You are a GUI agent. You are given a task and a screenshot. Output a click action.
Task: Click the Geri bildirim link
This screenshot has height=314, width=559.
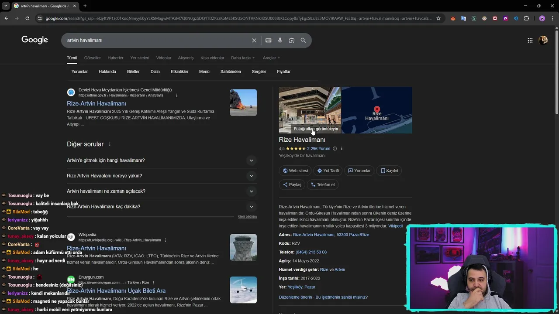247,216
